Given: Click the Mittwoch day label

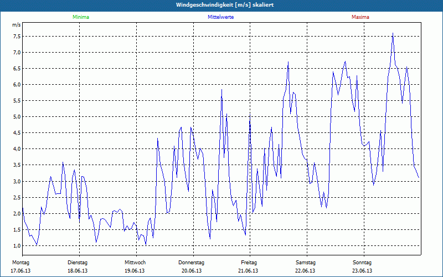Looking at the screenshot, I should [x=135, y=263].
